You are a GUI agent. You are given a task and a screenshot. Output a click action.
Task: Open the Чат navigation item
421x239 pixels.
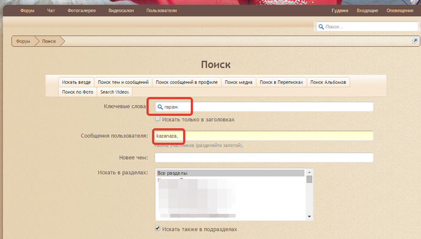click(x=51, y=10)
